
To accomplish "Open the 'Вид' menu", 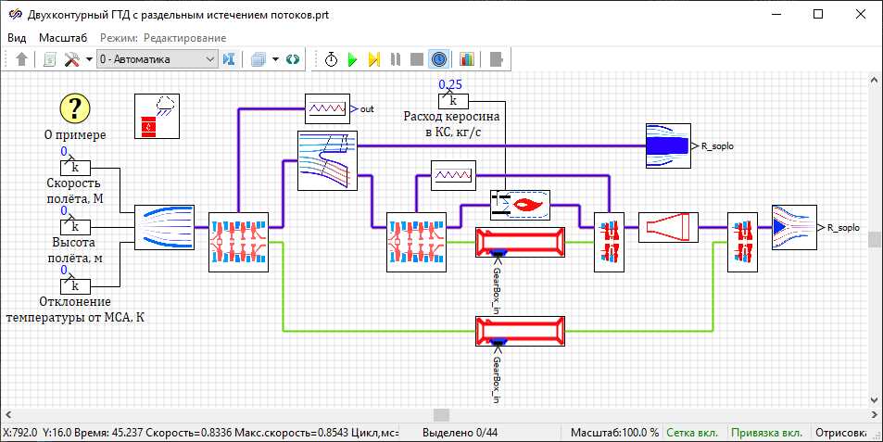I will point(17,38).
